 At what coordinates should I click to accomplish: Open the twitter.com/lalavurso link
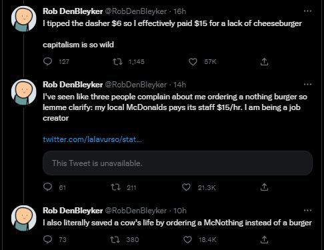coord(92,139)
